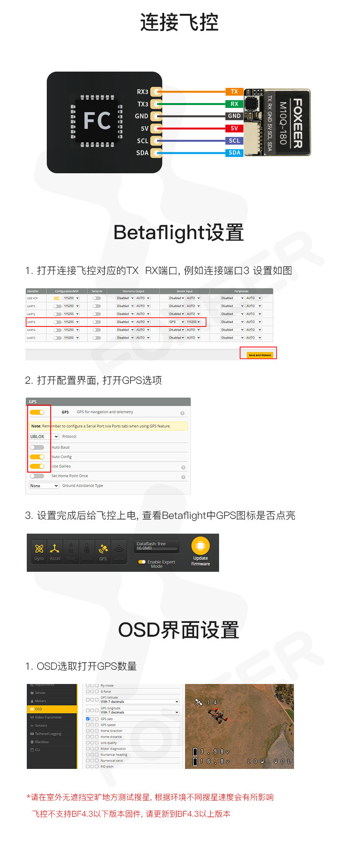Open UART5 Peripherals Disabled dropdown
The height and width of the screenshot is (862, 358).
pyautogui.click(x=232, y=338)
